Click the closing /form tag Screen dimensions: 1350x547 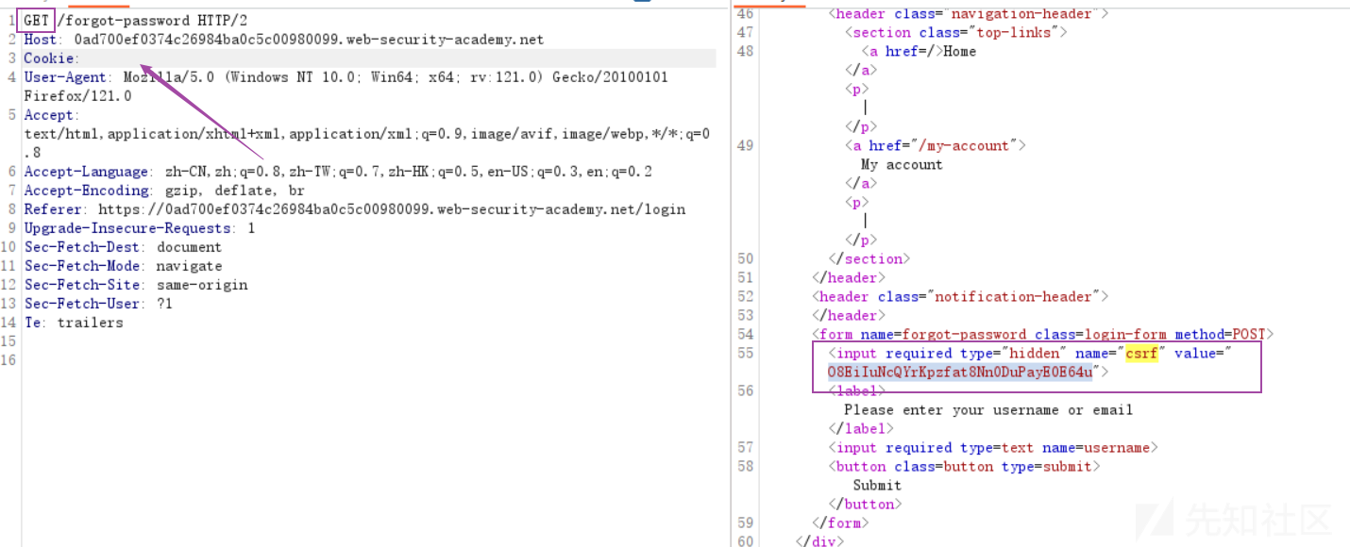[x=840, y=522]
